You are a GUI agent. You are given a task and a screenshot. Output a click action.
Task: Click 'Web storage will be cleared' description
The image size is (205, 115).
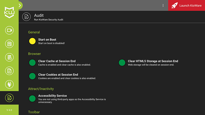tap(151, 65)
